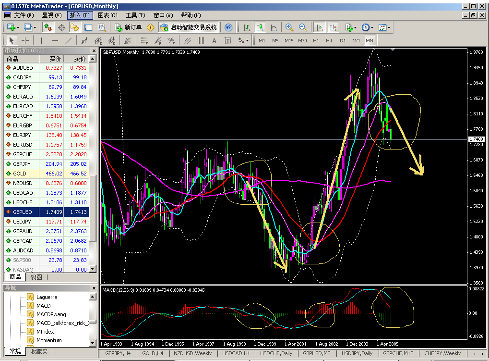Toggle the chart auto scroll button
This screenshot has width=489, height=361.
(x=320, y=27)
